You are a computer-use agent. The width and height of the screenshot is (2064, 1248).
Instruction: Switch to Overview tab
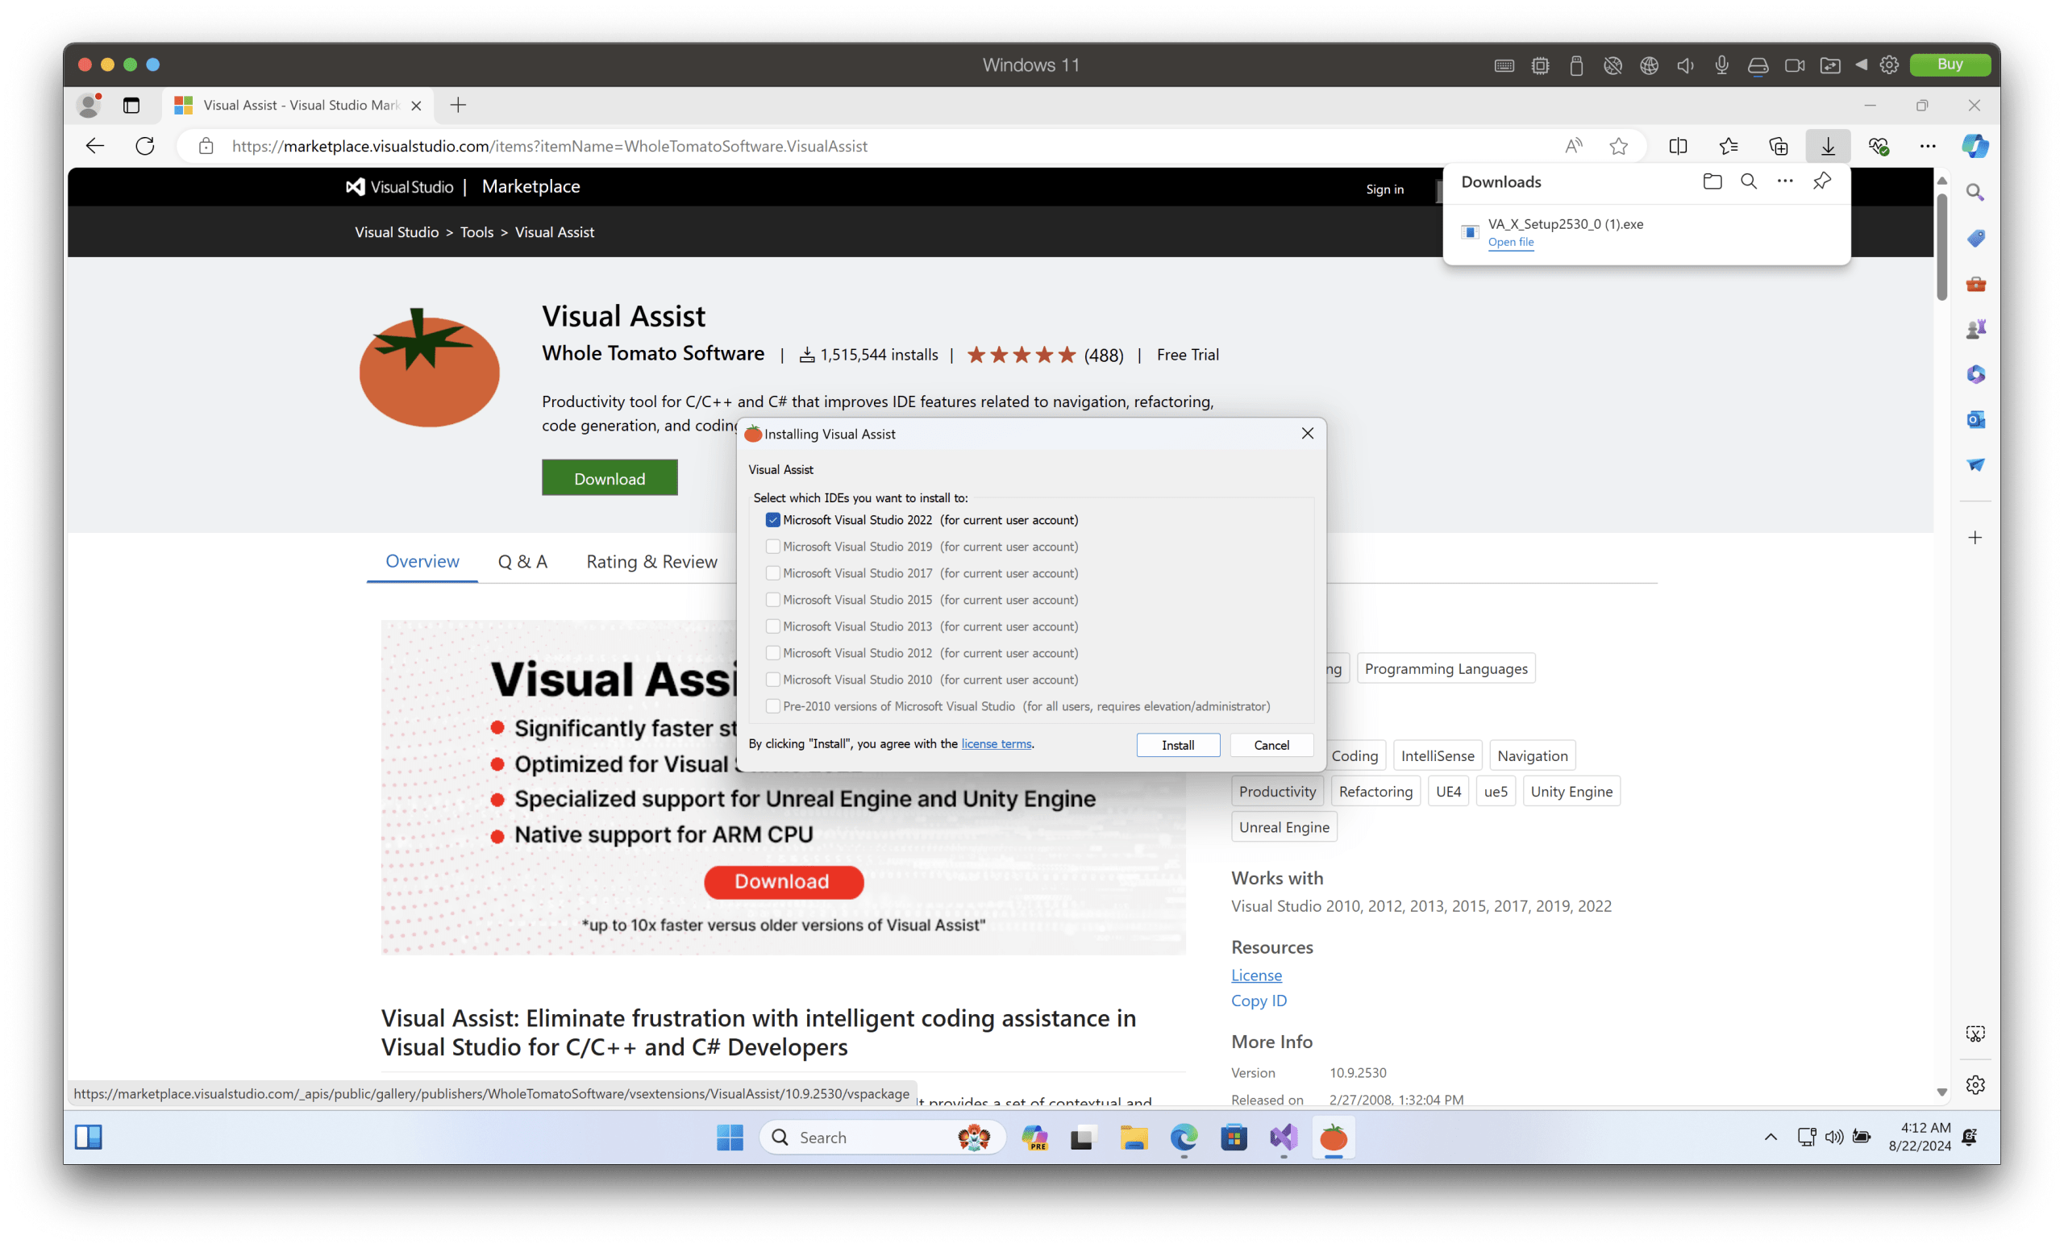pyautogui.click(x=422, y=561)
